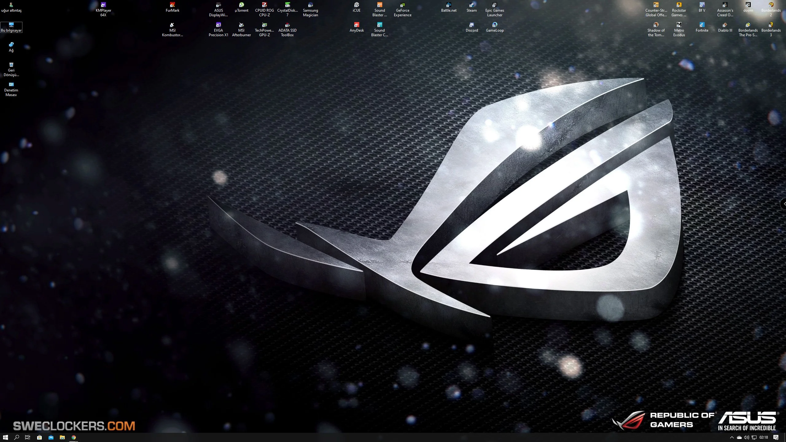Expand the side panel arrow at right edge
Screen dimensions: 786x442
tap(784, 204)
